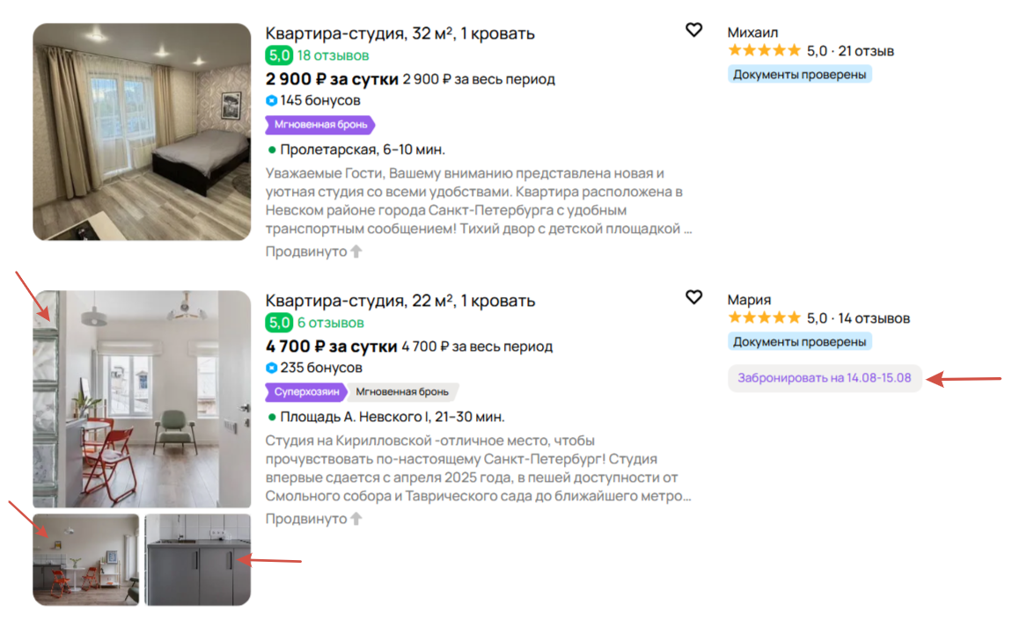Open listing title Квартира-студия, 22 м²
This screenshot has width=1019, height=619.
400,301
